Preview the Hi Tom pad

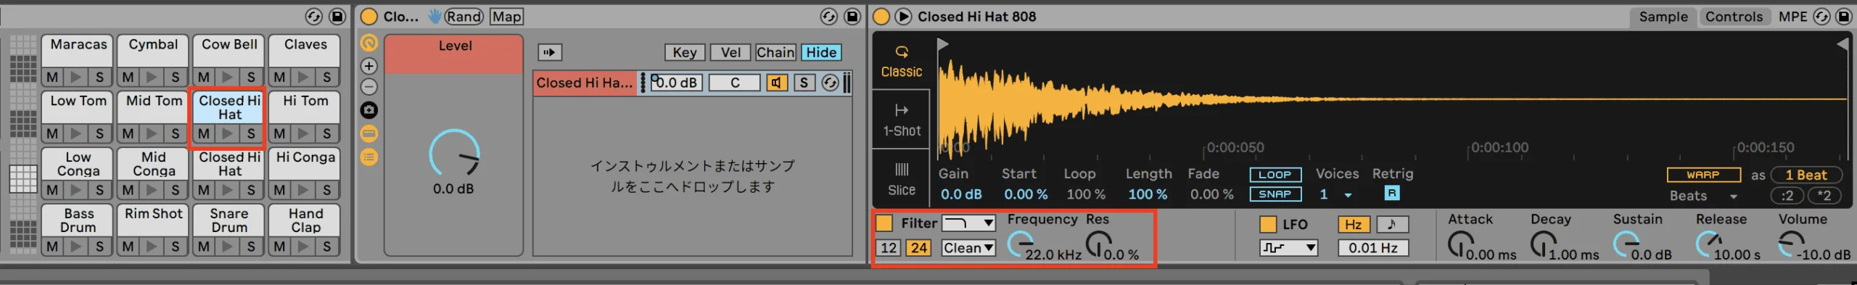pyautogui.click(x=303, y=133)
